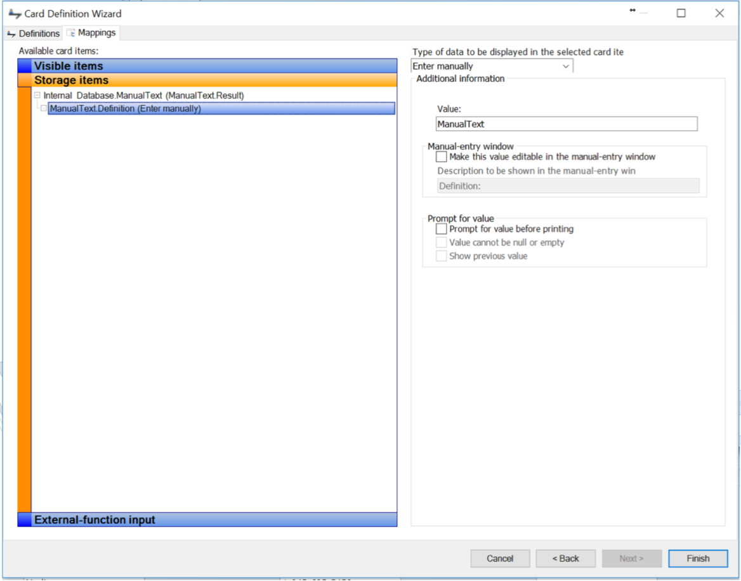Screen dimensions: 741x581
Task: Toggle the Show previous value checkbox
Action: click(x=442, y=256)
